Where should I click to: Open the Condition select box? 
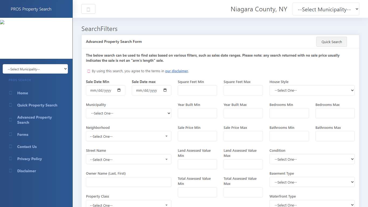click(x=312, y=159)
